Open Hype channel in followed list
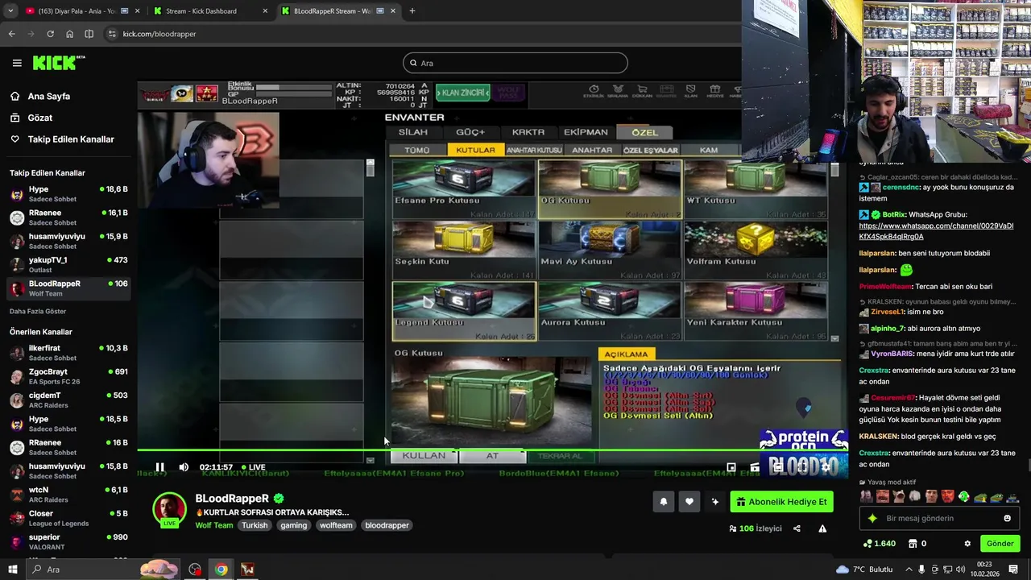This screenshot has height=580, width=1031. (68, 194)
